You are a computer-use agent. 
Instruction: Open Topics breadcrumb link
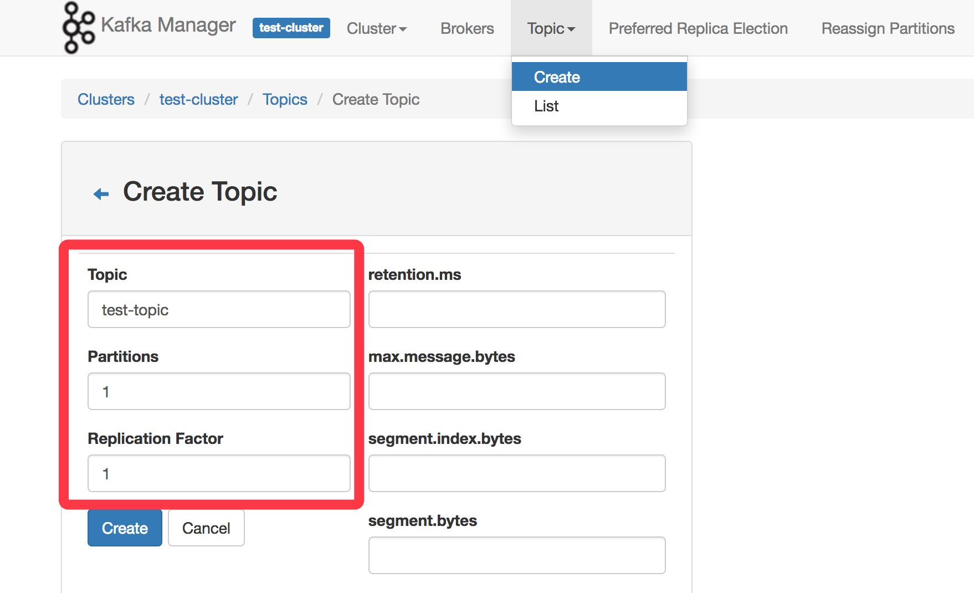[285, 99]
